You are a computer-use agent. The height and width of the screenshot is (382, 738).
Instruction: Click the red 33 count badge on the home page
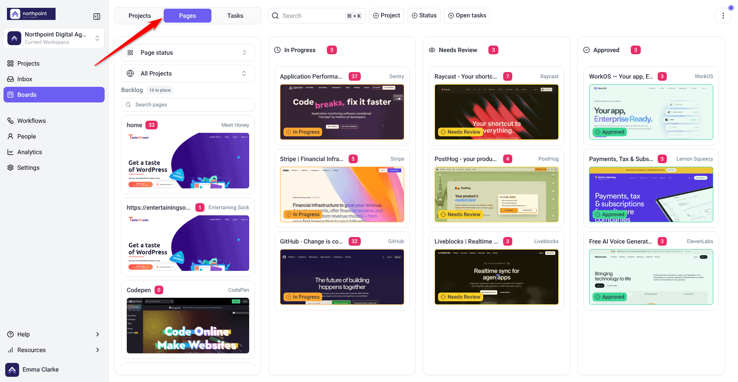pyautogui.click(x=152, y=125)
